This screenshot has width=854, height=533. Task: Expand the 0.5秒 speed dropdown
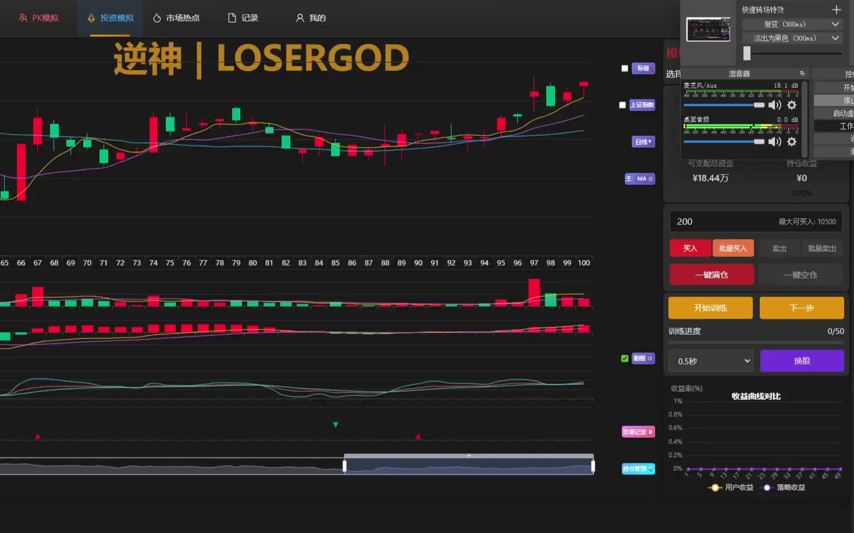tap(711, 361)
